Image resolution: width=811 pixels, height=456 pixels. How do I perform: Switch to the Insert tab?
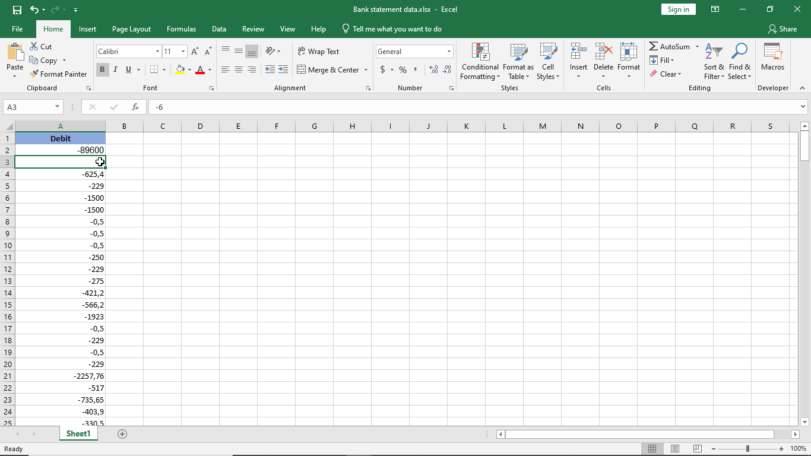pos(87,28)
